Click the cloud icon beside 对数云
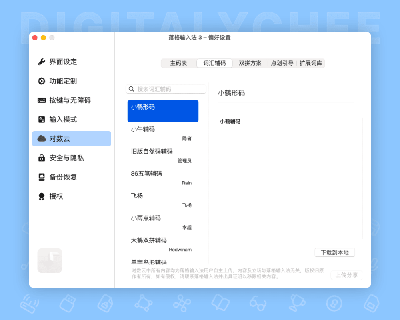The width and height of the screenshot is (400, 320). click(x=42, y=138)
